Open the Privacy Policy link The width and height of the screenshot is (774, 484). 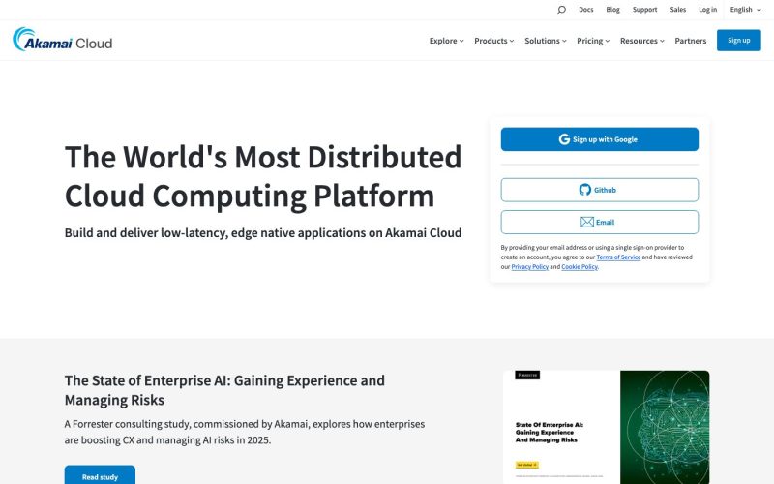(x=529, y=267)
